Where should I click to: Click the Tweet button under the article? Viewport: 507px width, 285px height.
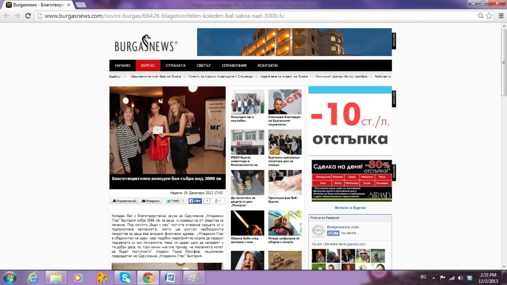(x=172, y=201)
